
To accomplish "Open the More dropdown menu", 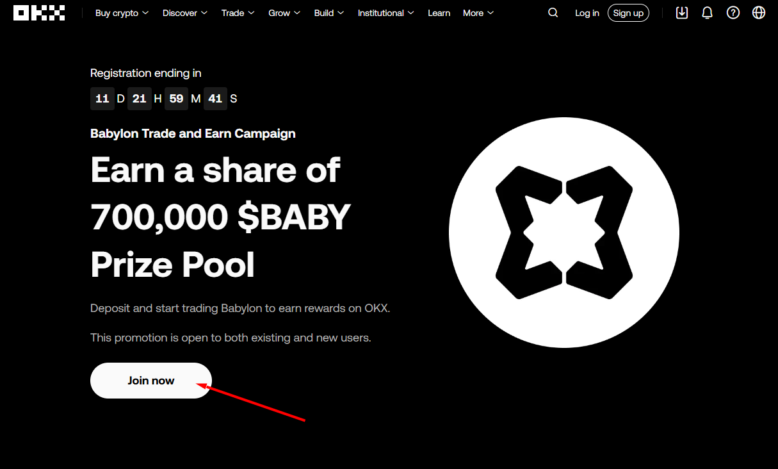I will pyautogui.click(x=478, y=13).
